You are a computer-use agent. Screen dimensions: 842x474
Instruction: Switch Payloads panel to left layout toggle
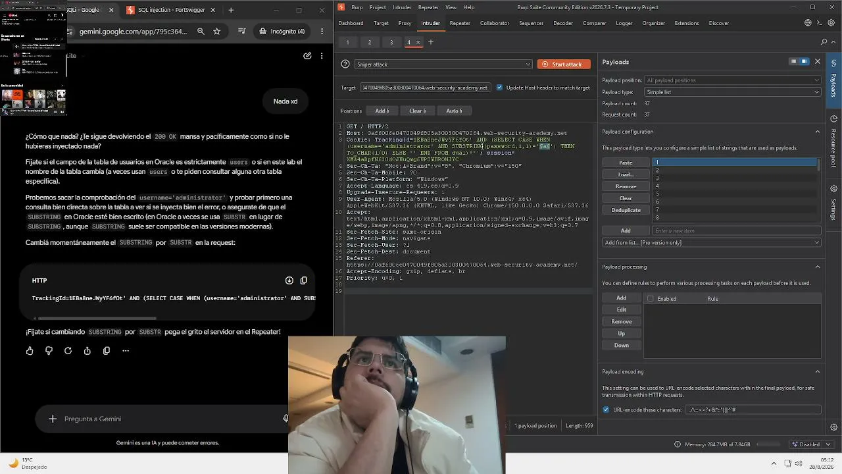tap(794, 62)
